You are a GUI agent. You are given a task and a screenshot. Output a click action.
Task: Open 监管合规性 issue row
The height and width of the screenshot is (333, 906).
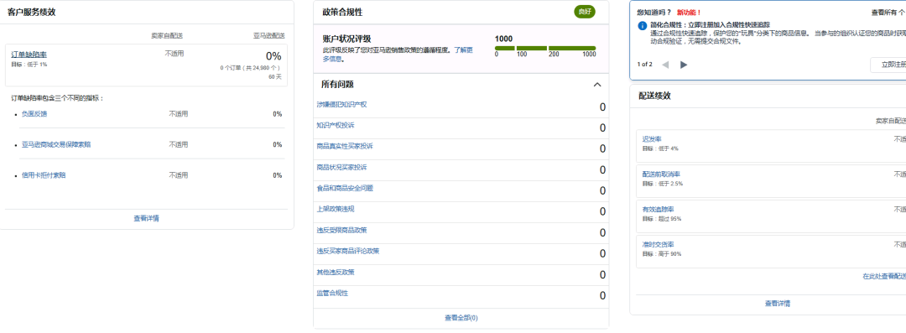pyautogui.click(x=461, y=295)
